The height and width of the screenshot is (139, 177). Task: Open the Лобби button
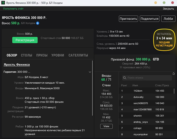(168, 19)
